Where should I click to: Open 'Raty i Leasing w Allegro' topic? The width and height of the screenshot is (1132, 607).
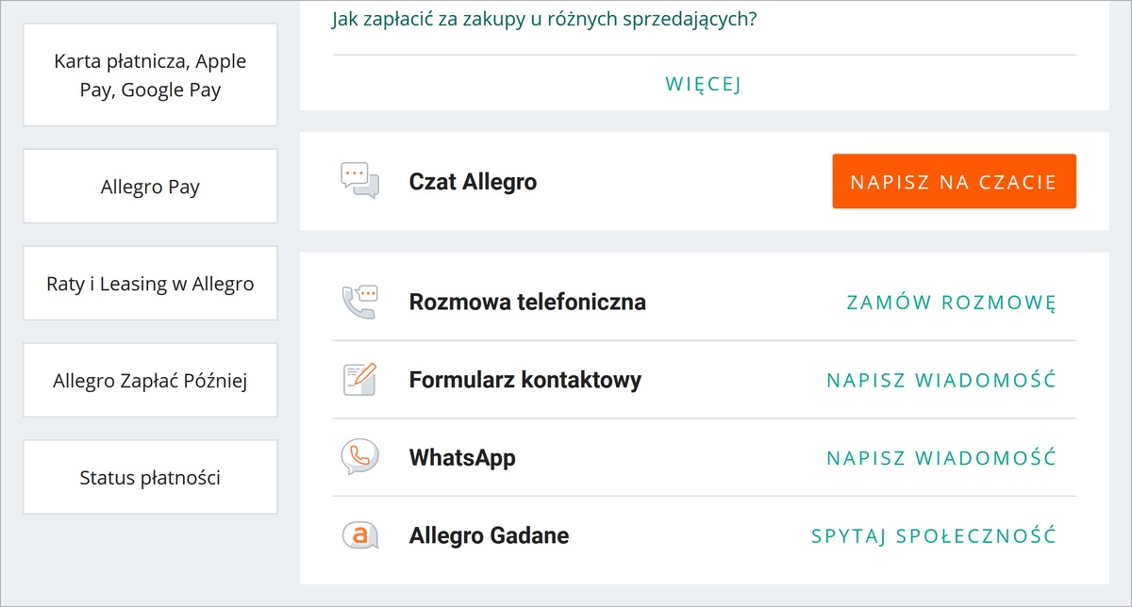pos(150,284)
